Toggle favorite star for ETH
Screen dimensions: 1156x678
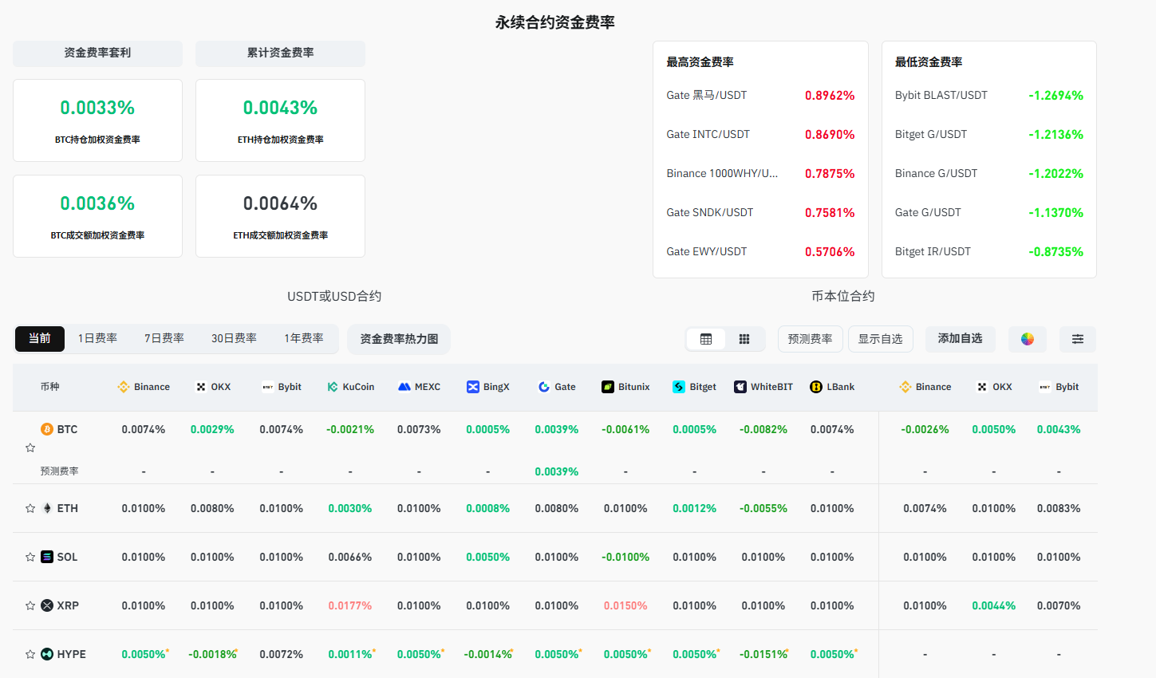point(30,508)
